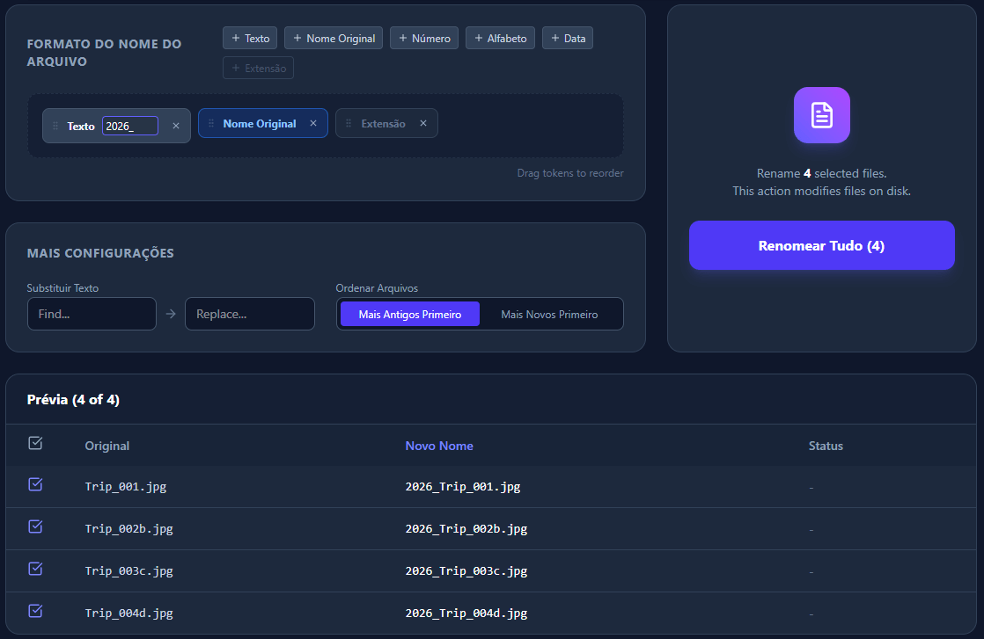The width and height of the screenshot is (984, 639).
Task: Click the disabled add Extensão button
Action: [258, 69]
